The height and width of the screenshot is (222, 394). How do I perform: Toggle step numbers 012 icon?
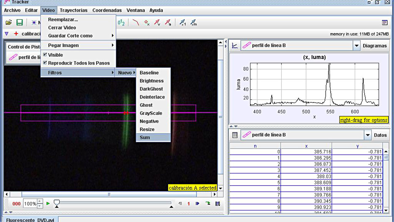121,23
